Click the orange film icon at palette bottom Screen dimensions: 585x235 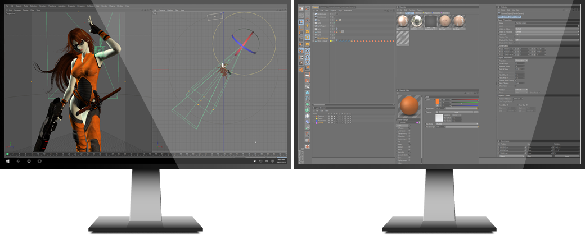(x=308, y=147)
